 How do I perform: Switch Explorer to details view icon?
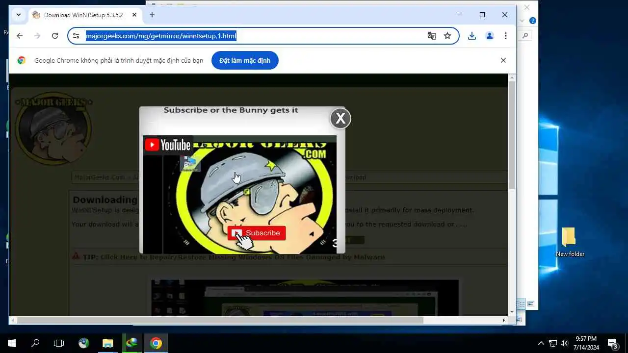tap(521, 304)
